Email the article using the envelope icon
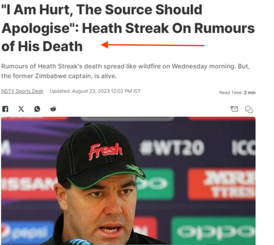Screen dimensions: 274x245 point(234,109)
